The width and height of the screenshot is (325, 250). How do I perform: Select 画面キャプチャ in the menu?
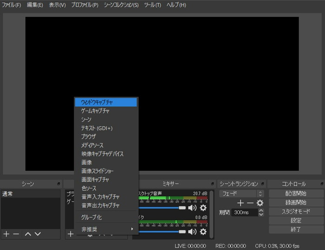point(106,180)
